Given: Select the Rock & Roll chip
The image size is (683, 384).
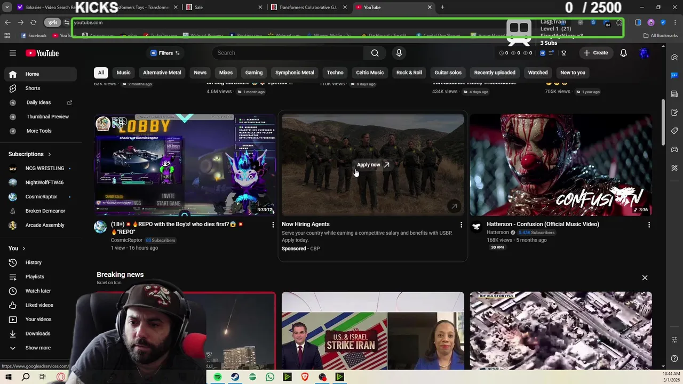Looking at the screenshot, I should (409, 73).
